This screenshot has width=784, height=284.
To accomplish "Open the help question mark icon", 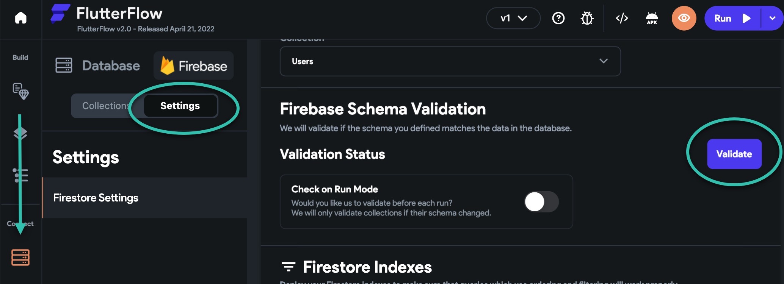I will 558,18.
